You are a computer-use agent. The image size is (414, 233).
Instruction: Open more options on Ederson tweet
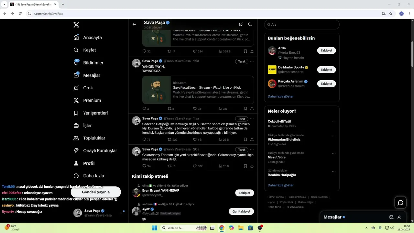tap(252, 150)
